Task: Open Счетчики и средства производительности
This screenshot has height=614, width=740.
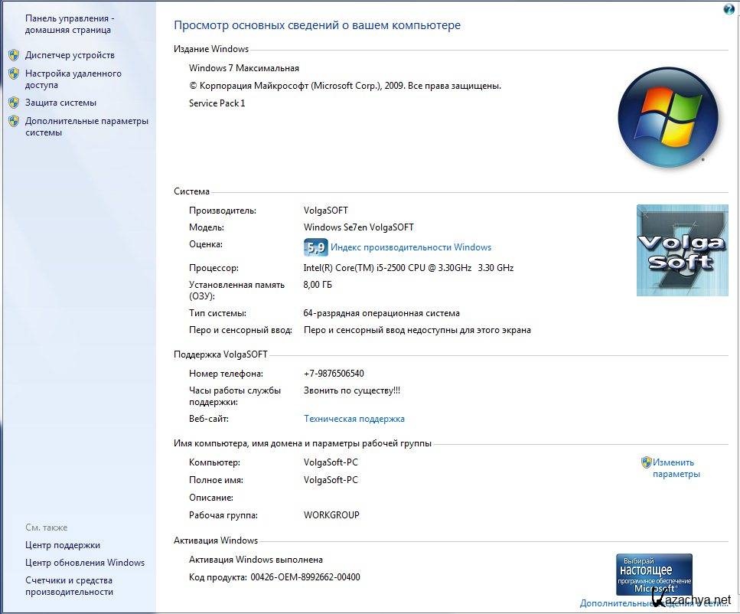Action: pyautogui.click(x=69, y=586)
